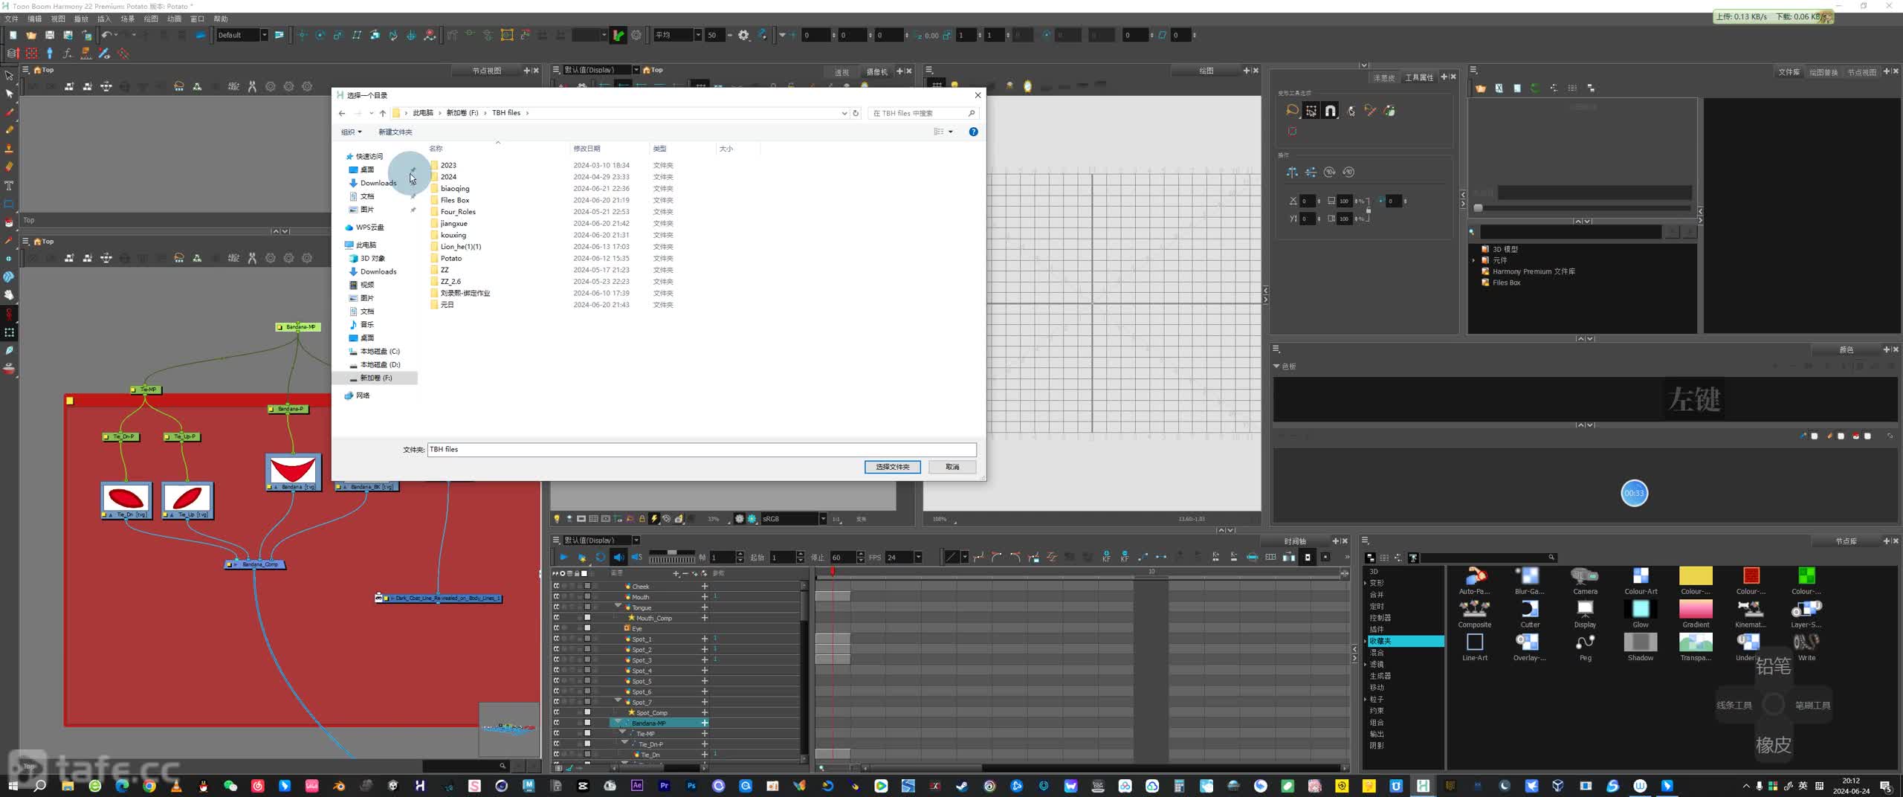The image size is (1903, 797).
Task: Choose the Cutter node icon
Action: (1529, 609)
